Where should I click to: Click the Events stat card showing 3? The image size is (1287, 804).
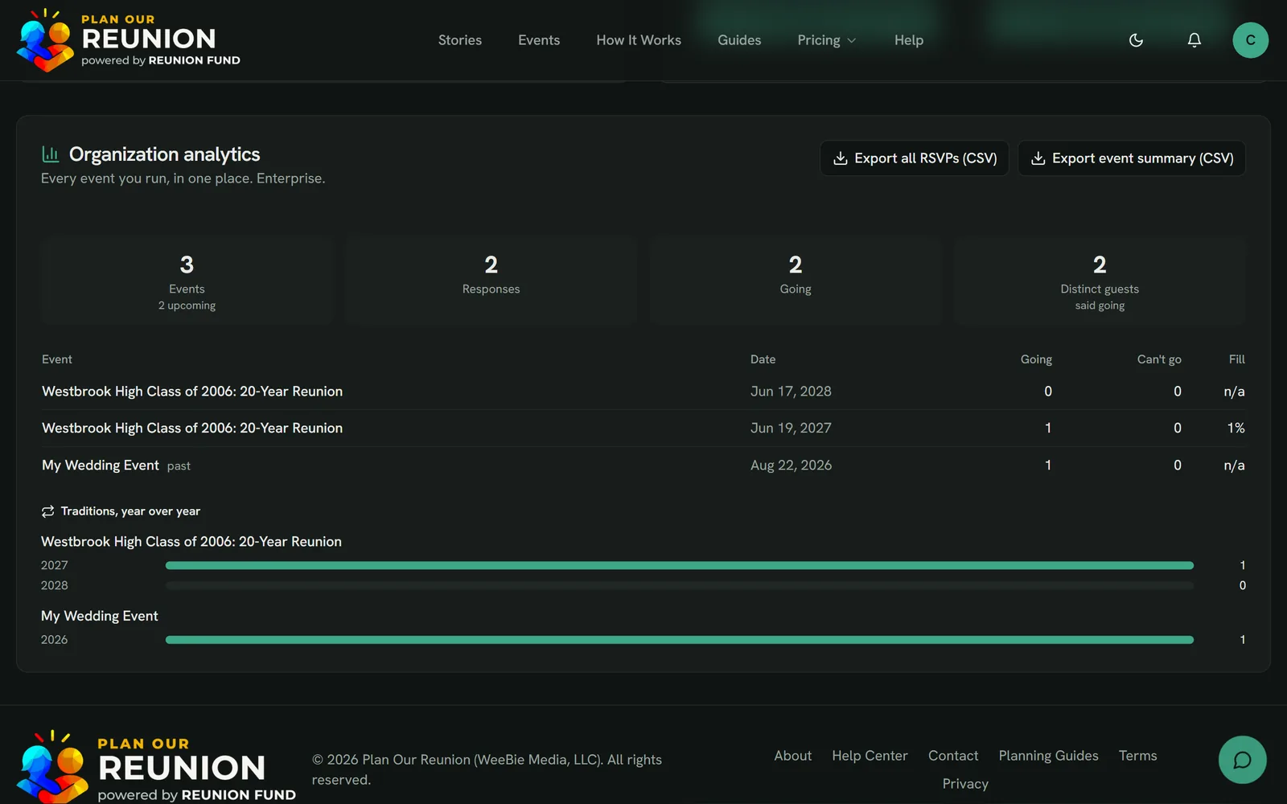coord(187,281)
